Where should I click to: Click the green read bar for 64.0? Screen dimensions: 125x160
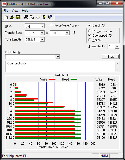point(48,112)
